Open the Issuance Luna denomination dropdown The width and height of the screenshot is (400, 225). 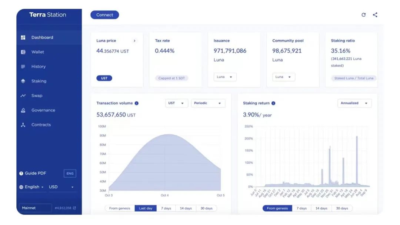pos(225,77)
